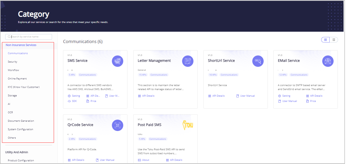Click the Toku logo on Post Paid SMS

tap(188, 125)
